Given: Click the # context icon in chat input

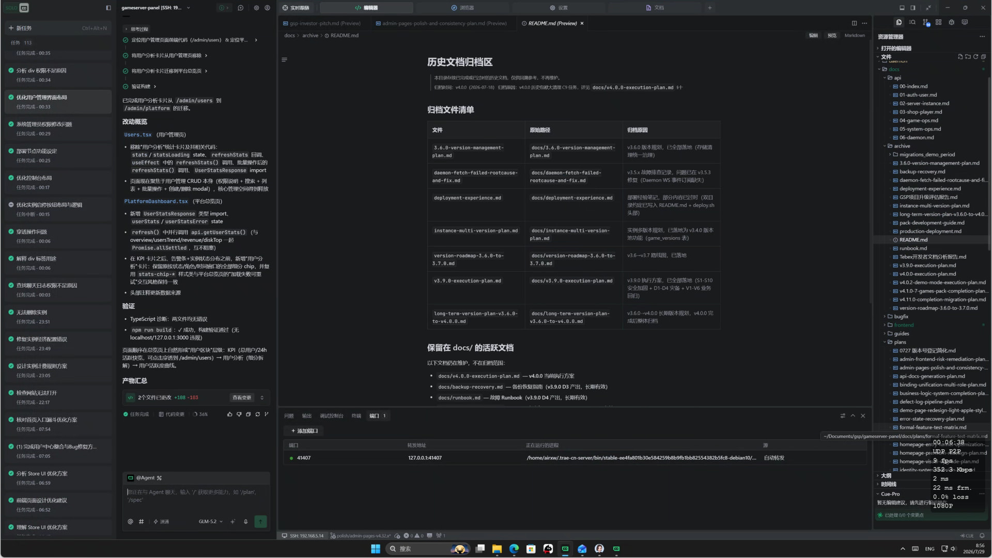Looking at the screenshot, I should click(x=141, y=522).
